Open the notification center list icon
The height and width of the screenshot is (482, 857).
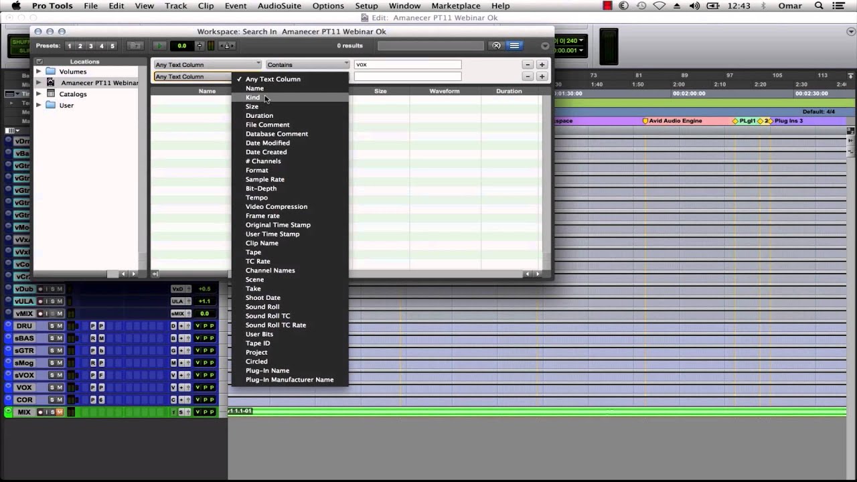(839, 6)
